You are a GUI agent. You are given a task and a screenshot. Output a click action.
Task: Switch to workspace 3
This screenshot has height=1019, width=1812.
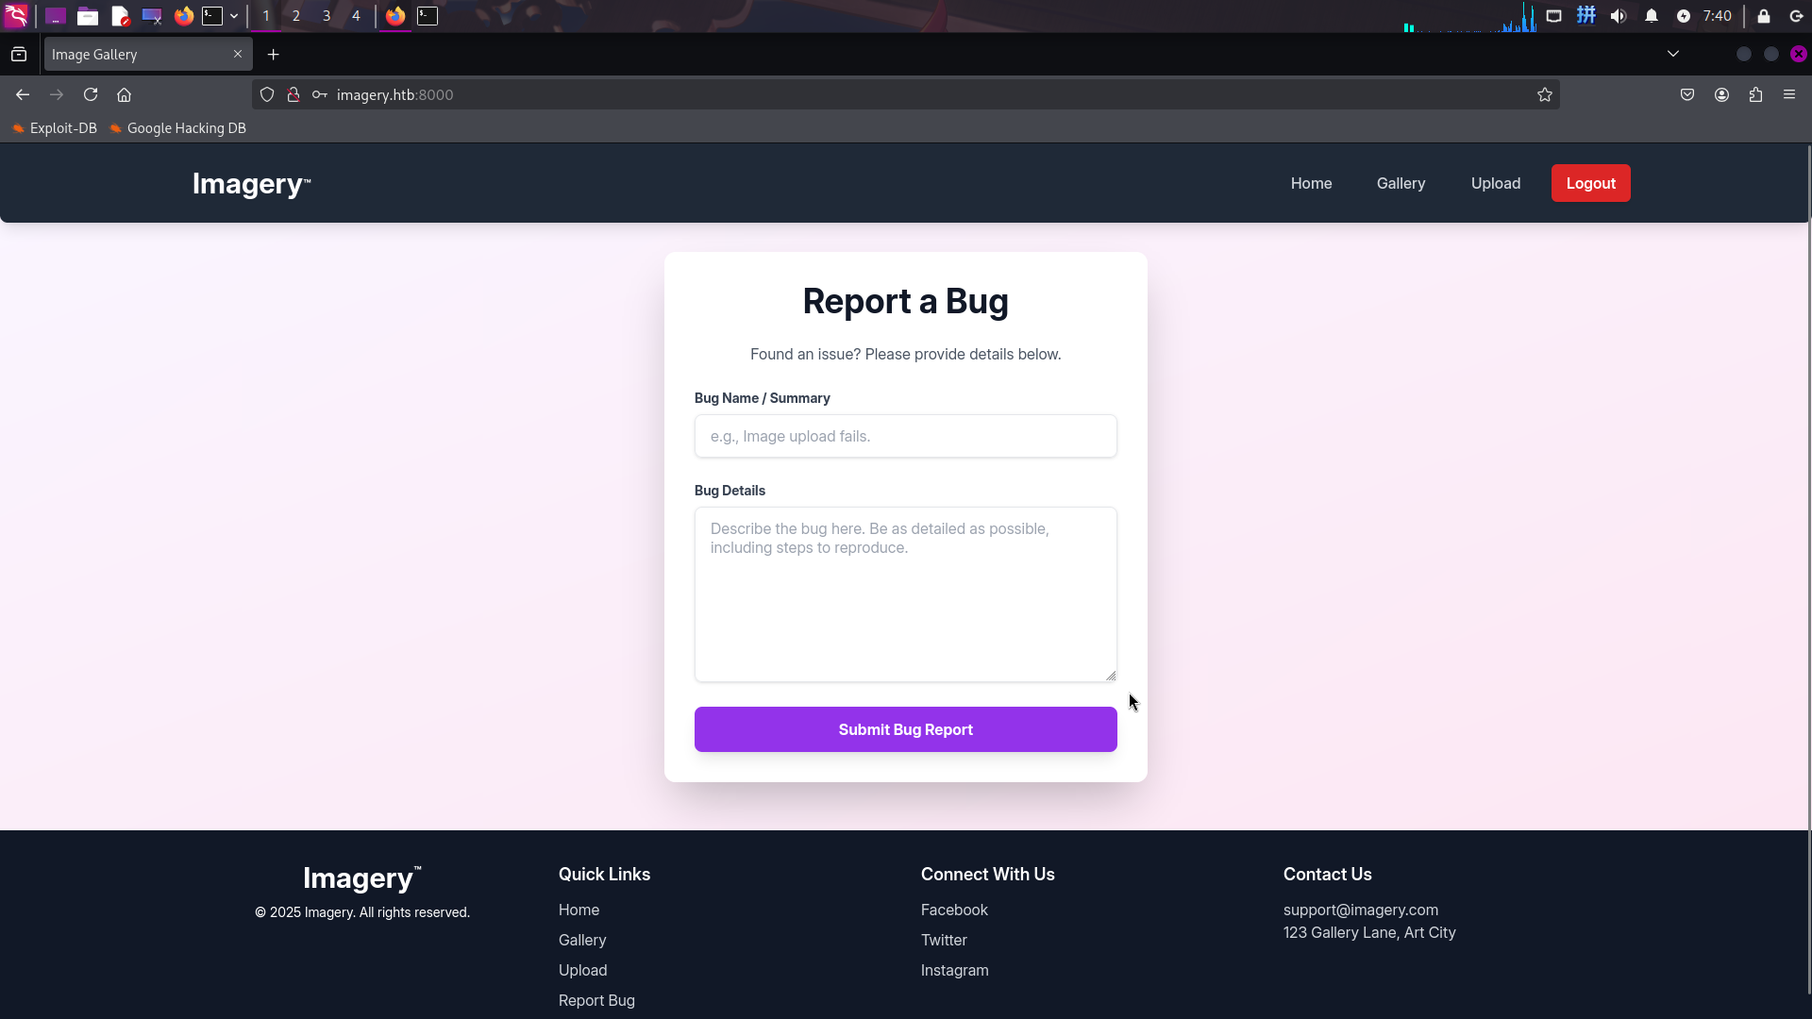click(x=327, y=16)
